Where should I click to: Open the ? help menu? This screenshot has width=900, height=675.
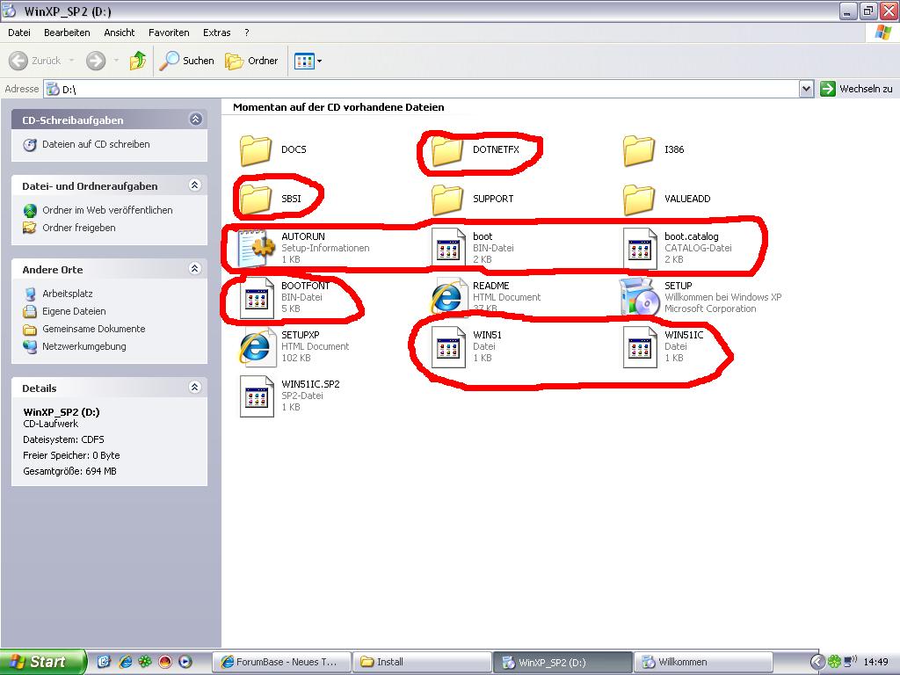click(246, 33)
